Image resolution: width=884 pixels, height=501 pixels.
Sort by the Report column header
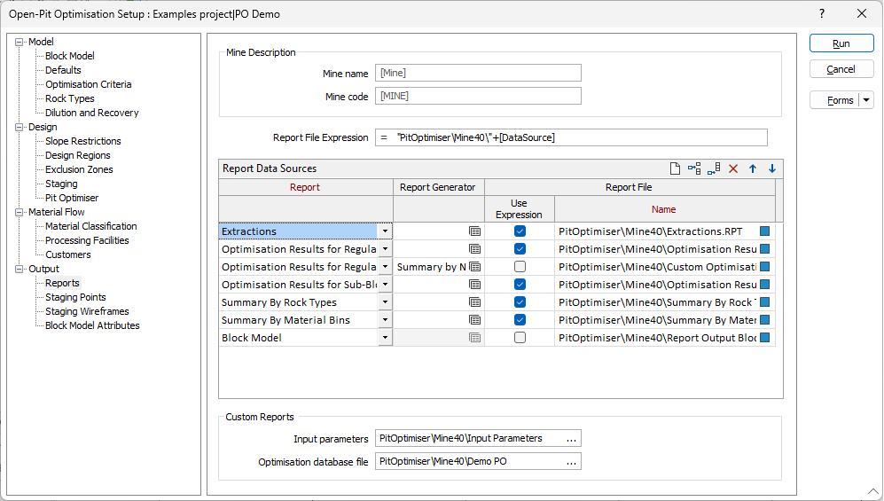(x=305, y=187)
